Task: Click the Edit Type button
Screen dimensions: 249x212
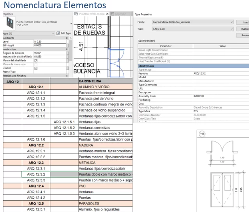Action: [x=64, y=34]
